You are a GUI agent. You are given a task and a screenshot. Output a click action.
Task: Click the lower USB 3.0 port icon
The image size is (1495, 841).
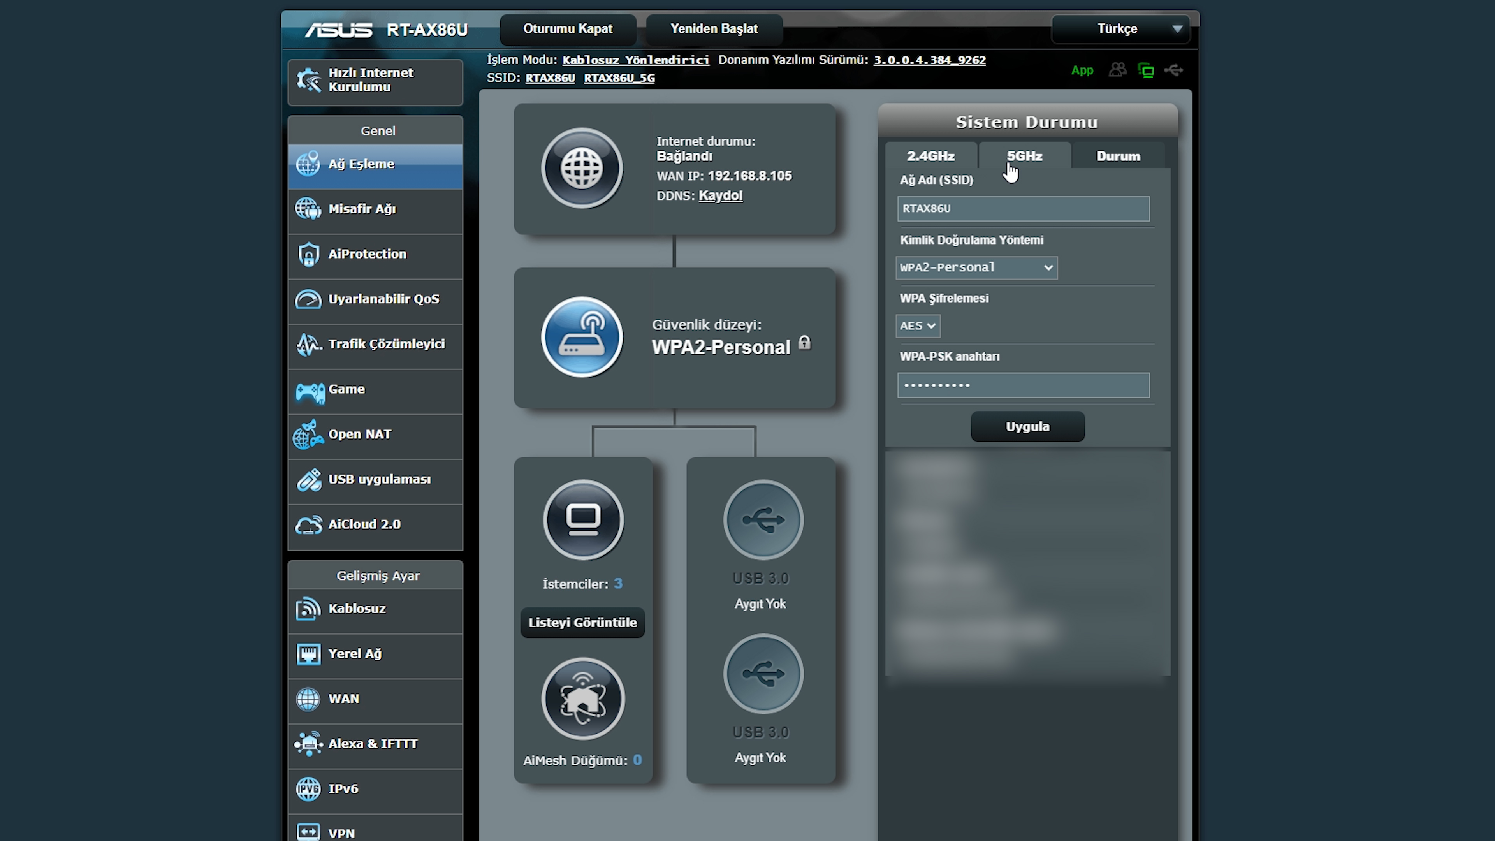coord(763,674)
